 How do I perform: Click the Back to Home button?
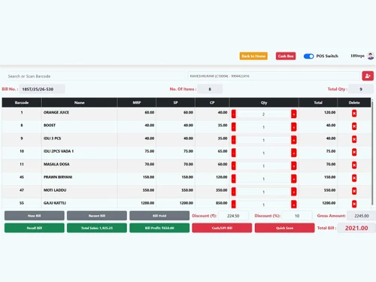pos(253,56)
